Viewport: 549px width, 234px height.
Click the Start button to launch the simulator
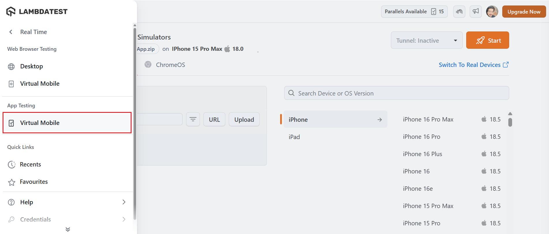tap(488, 40)
